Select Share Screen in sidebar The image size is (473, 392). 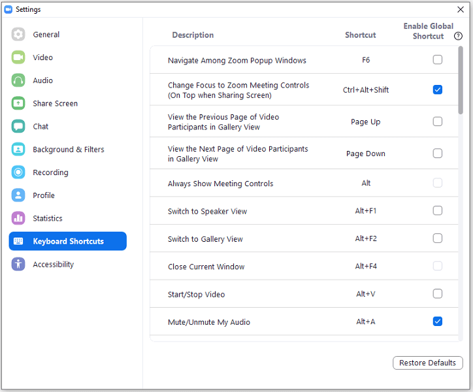pyautogui.click(x=55, y=103)
